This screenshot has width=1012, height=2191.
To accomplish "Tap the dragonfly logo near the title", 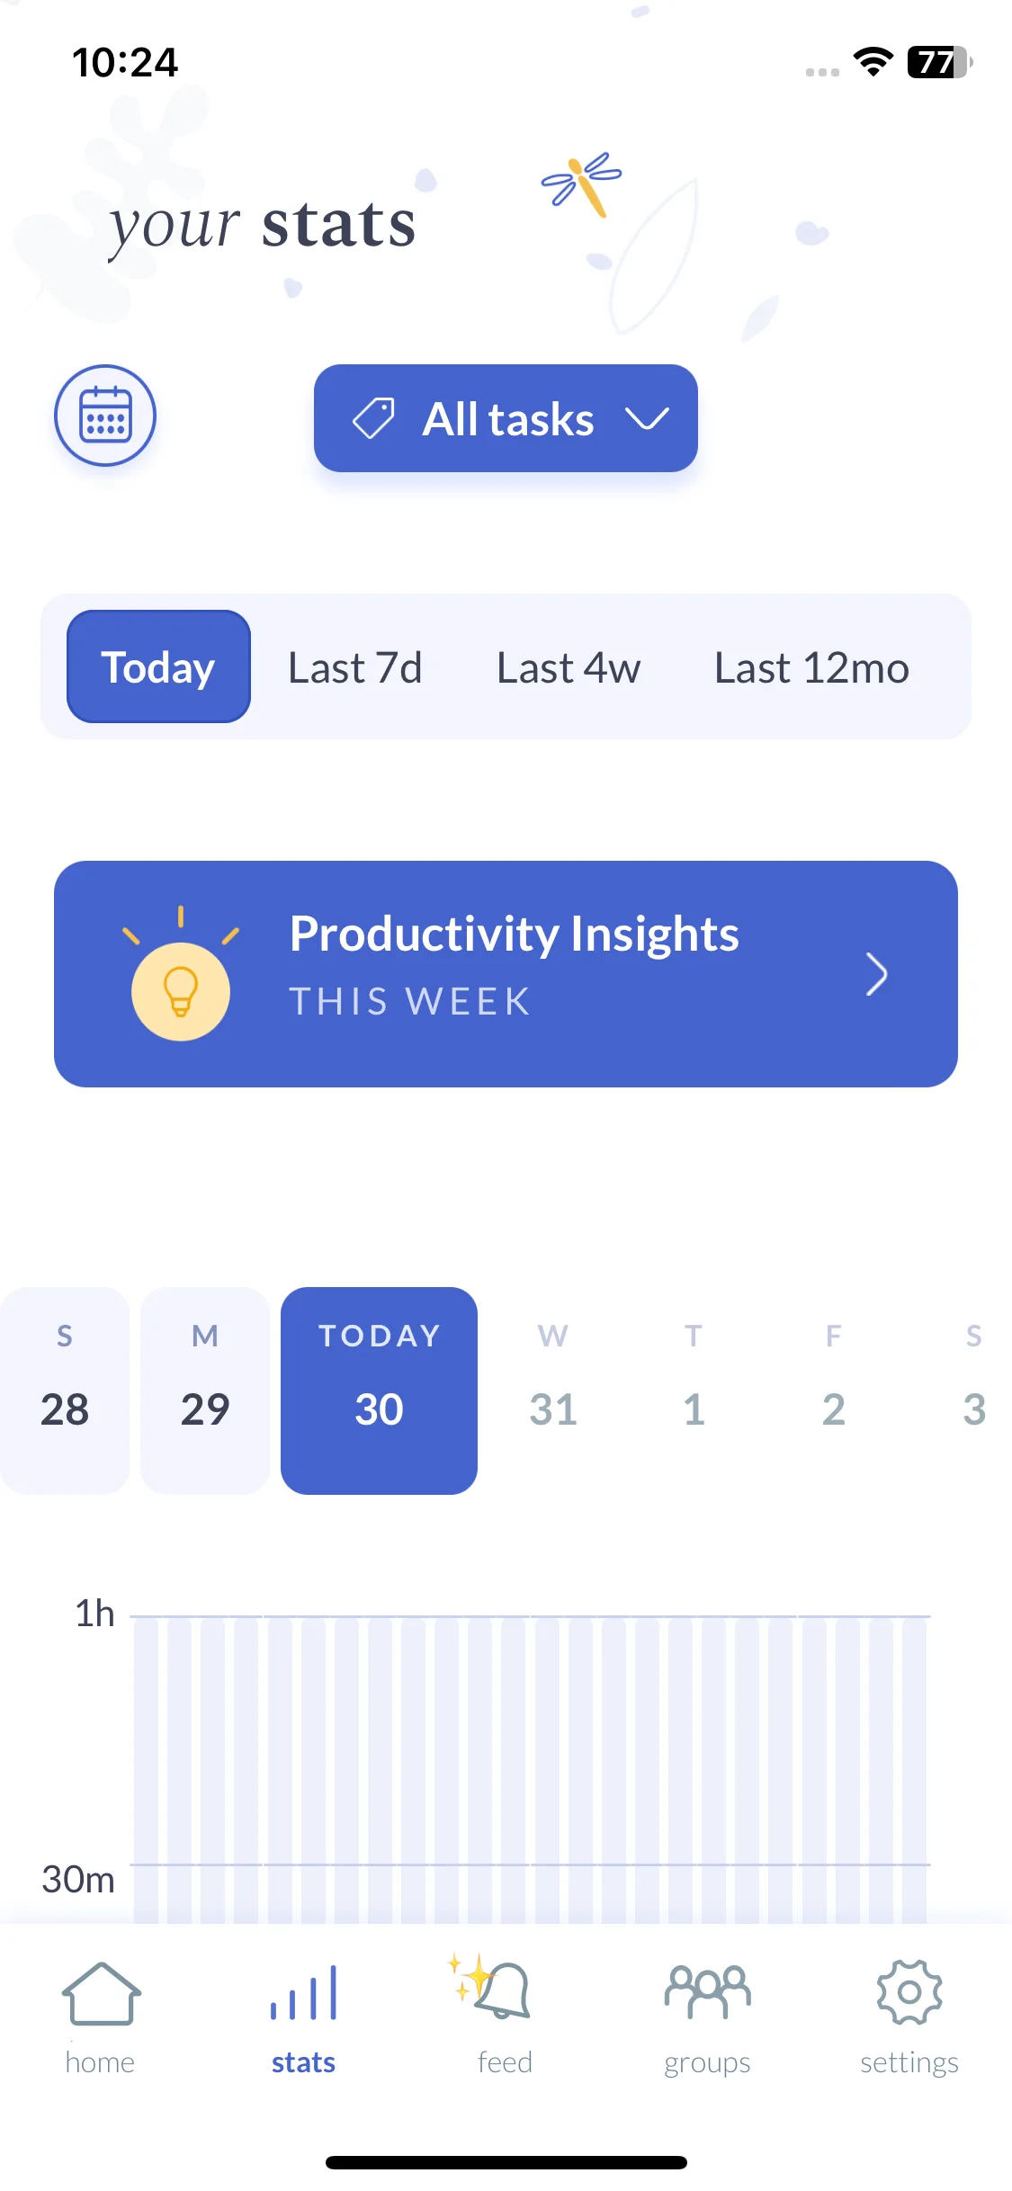I will pos(581,184).
